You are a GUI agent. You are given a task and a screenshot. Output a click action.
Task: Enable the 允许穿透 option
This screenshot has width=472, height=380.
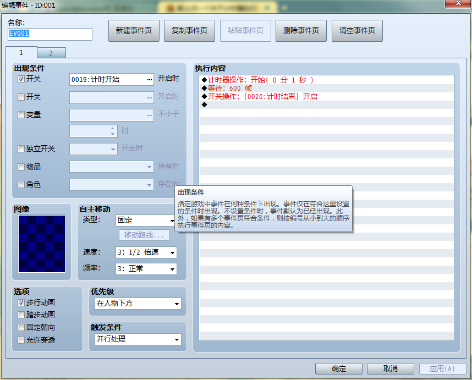coord(21,340)
